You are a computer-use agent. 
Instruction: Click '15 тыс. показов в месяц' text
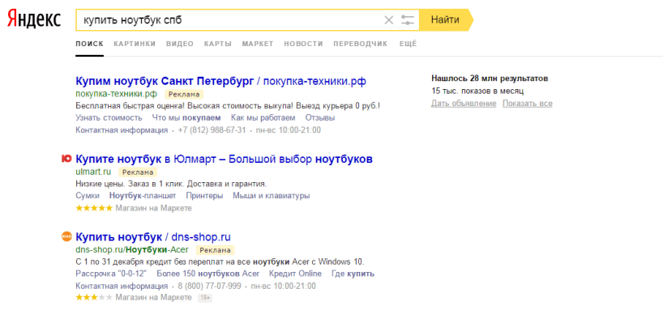point(478,91)
